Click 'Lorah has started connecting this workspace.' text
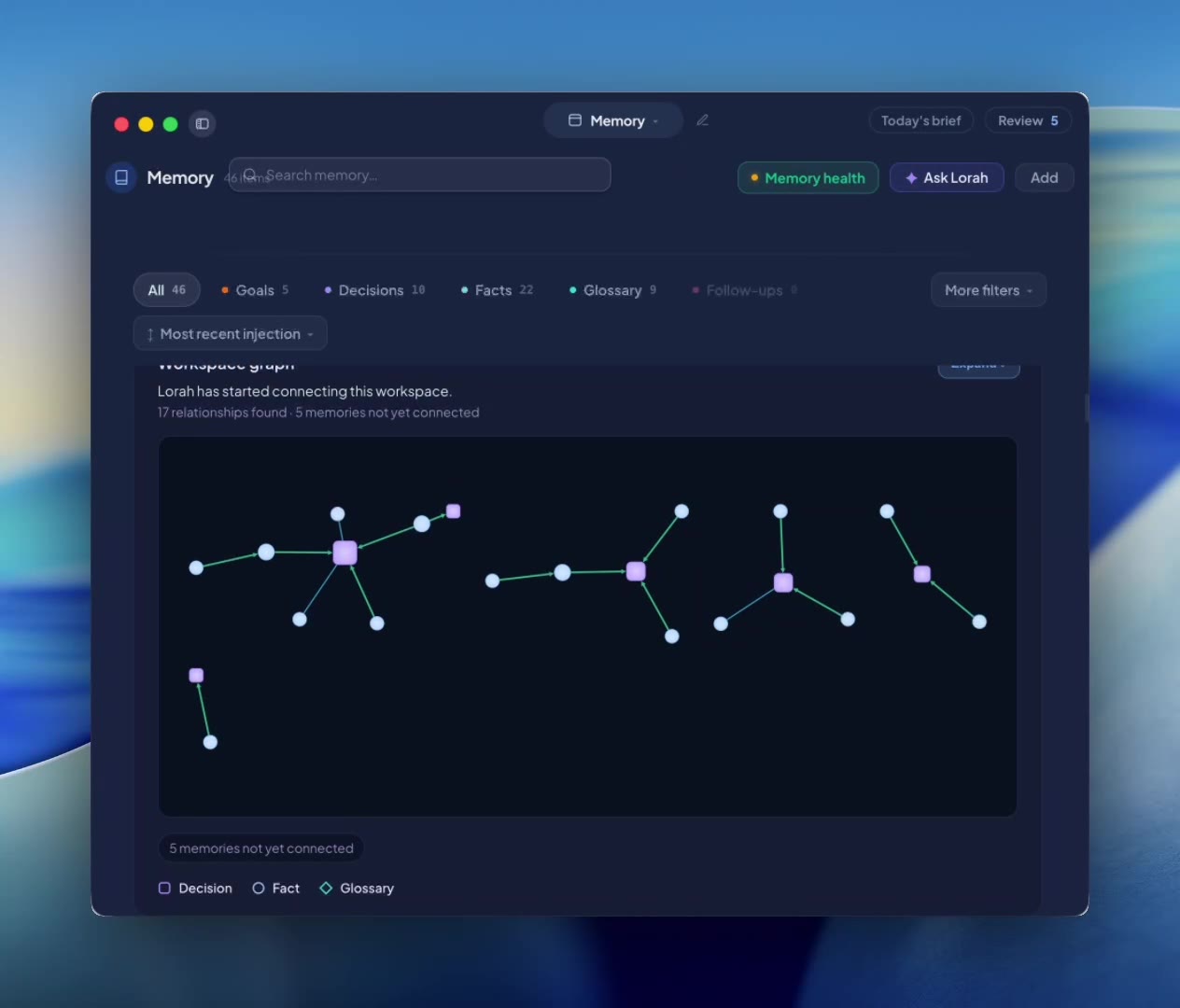Viewport: 1180px width, 1008px height. [x=304, y=391]
